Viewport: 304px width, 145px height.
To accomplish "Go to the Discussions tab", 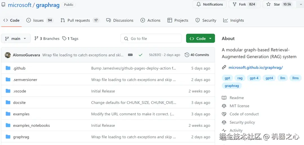I will [120, 20].
